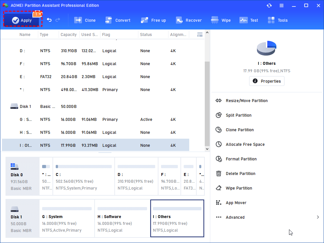Sort by the Flag column header

point(106,35)
